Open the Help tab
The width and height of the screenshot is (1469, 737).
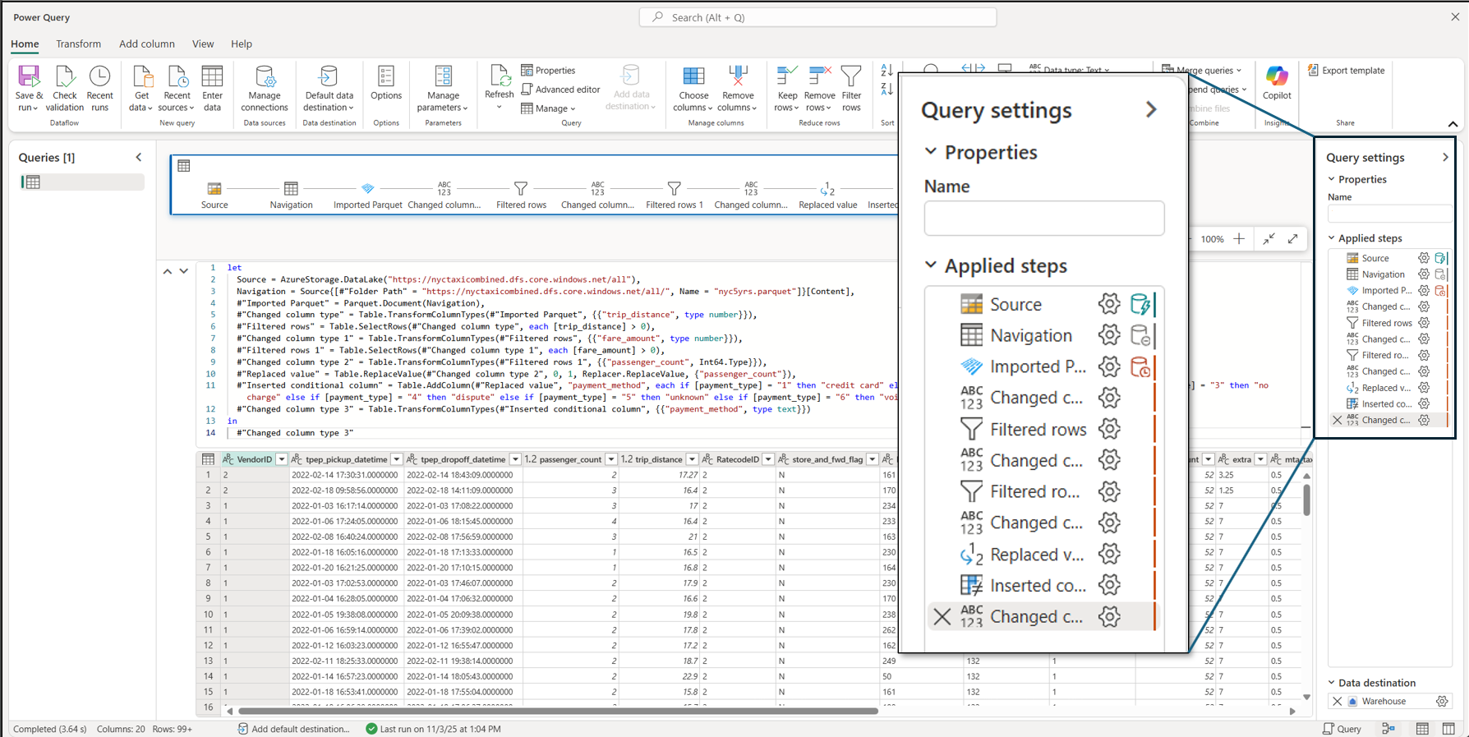click(242, 44)
